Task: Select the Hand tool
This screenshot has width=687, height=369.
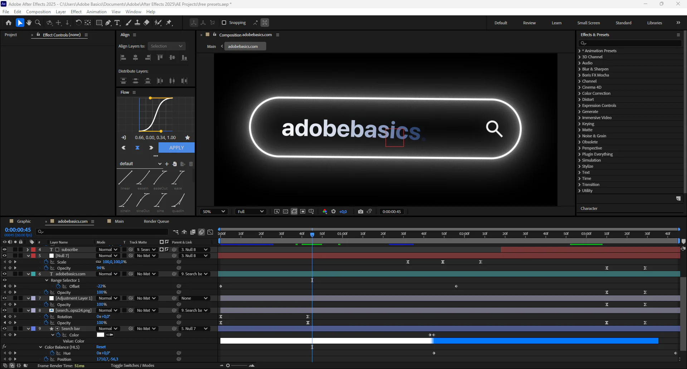Action: [29, 23]
